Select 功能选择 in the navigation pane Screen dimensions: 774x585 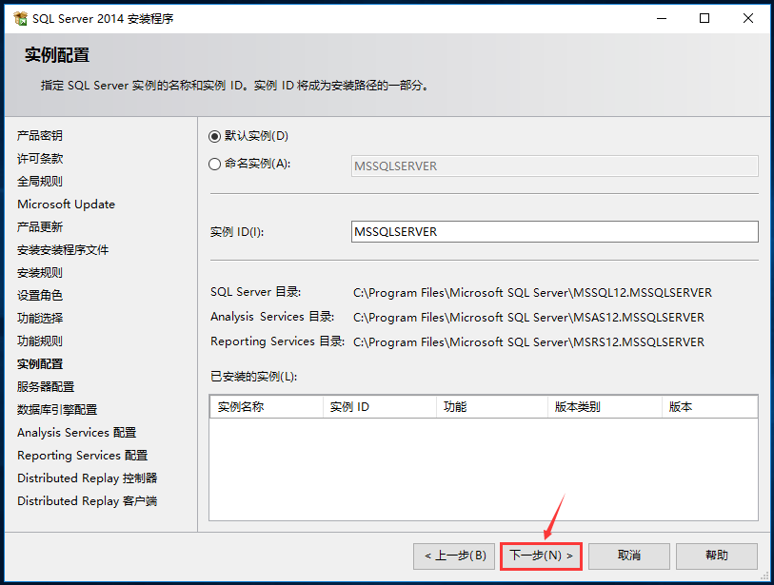[x=41, y=318]
